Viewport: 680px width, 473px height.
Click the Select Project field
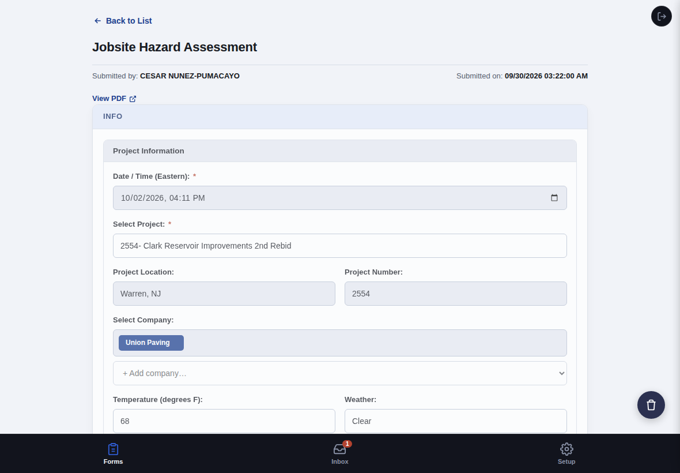340,246
